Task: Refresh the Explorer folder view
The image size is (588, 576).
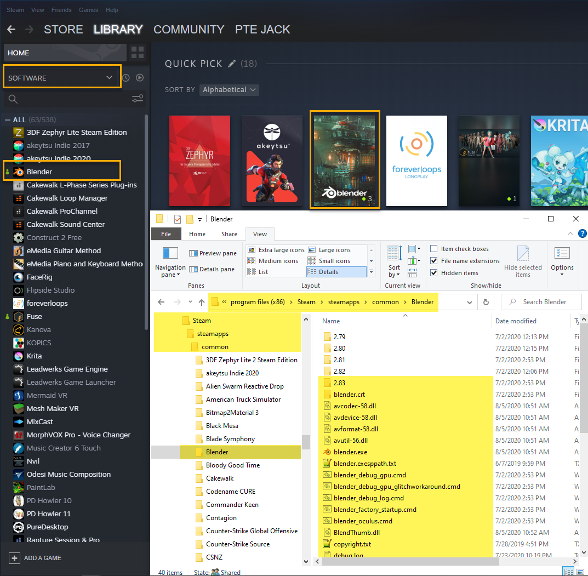Action: 486,302
